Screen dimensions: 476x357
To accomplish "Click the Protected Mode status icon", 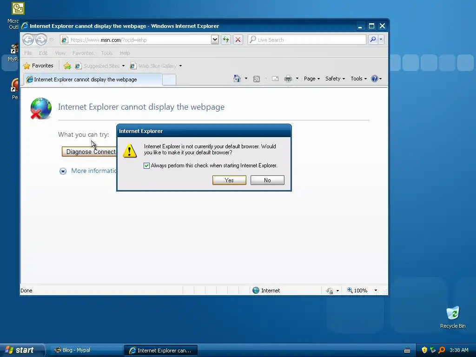I will coord(330,291).
